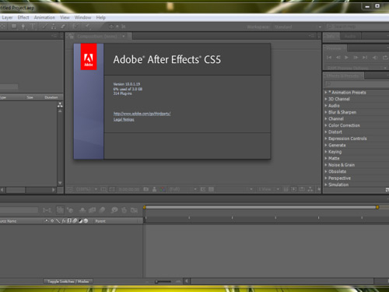
Task: Toggle Transparency Grid in Composition panel
Action: click(x=211, y=189)
